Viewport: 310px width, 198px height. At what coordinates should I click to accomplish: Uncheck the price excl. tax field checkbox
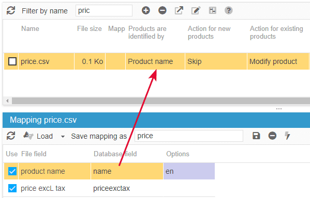(12, 188)
